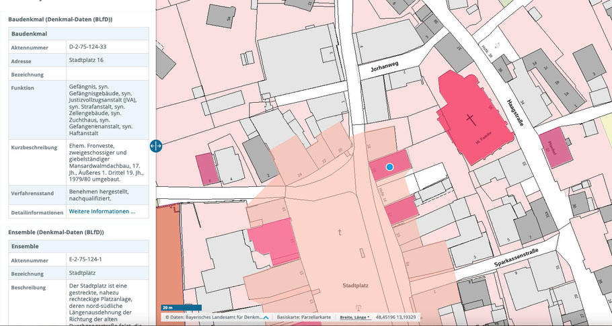This screenshot has height=326, width=612.
Task: Click the Ensemble table header
Action: (x=28, y=247)
